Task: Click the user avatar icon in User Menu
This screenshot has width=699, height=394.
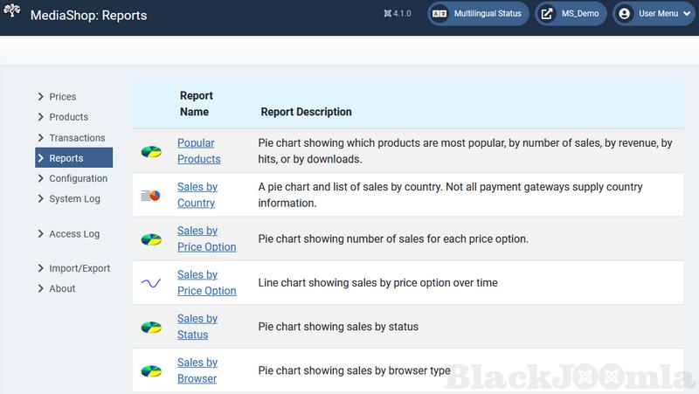Action: [625, 14]
